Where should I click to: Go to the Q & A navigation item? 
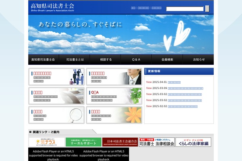(136, 60)
